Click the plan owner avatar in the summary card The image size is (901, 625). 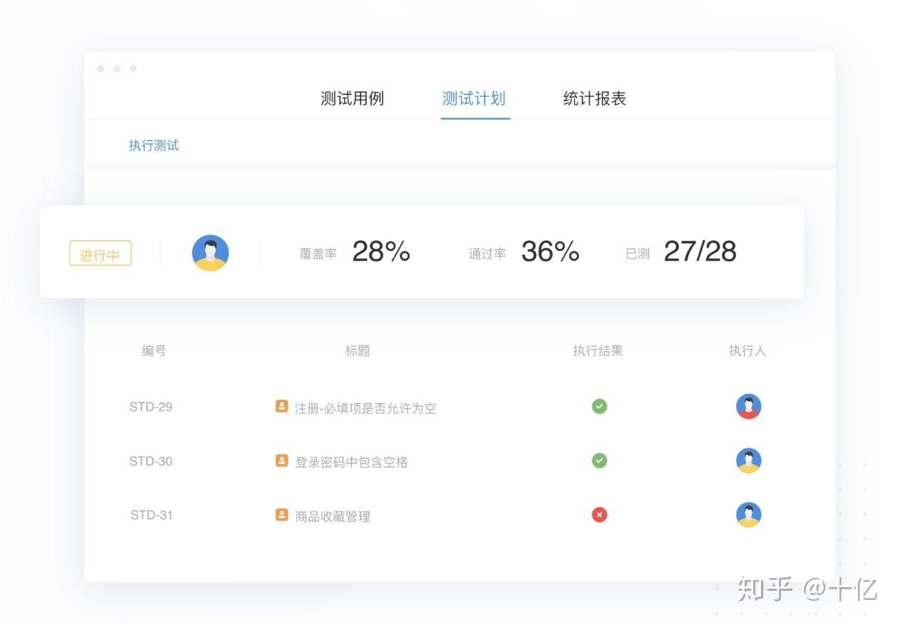point(210,253)
